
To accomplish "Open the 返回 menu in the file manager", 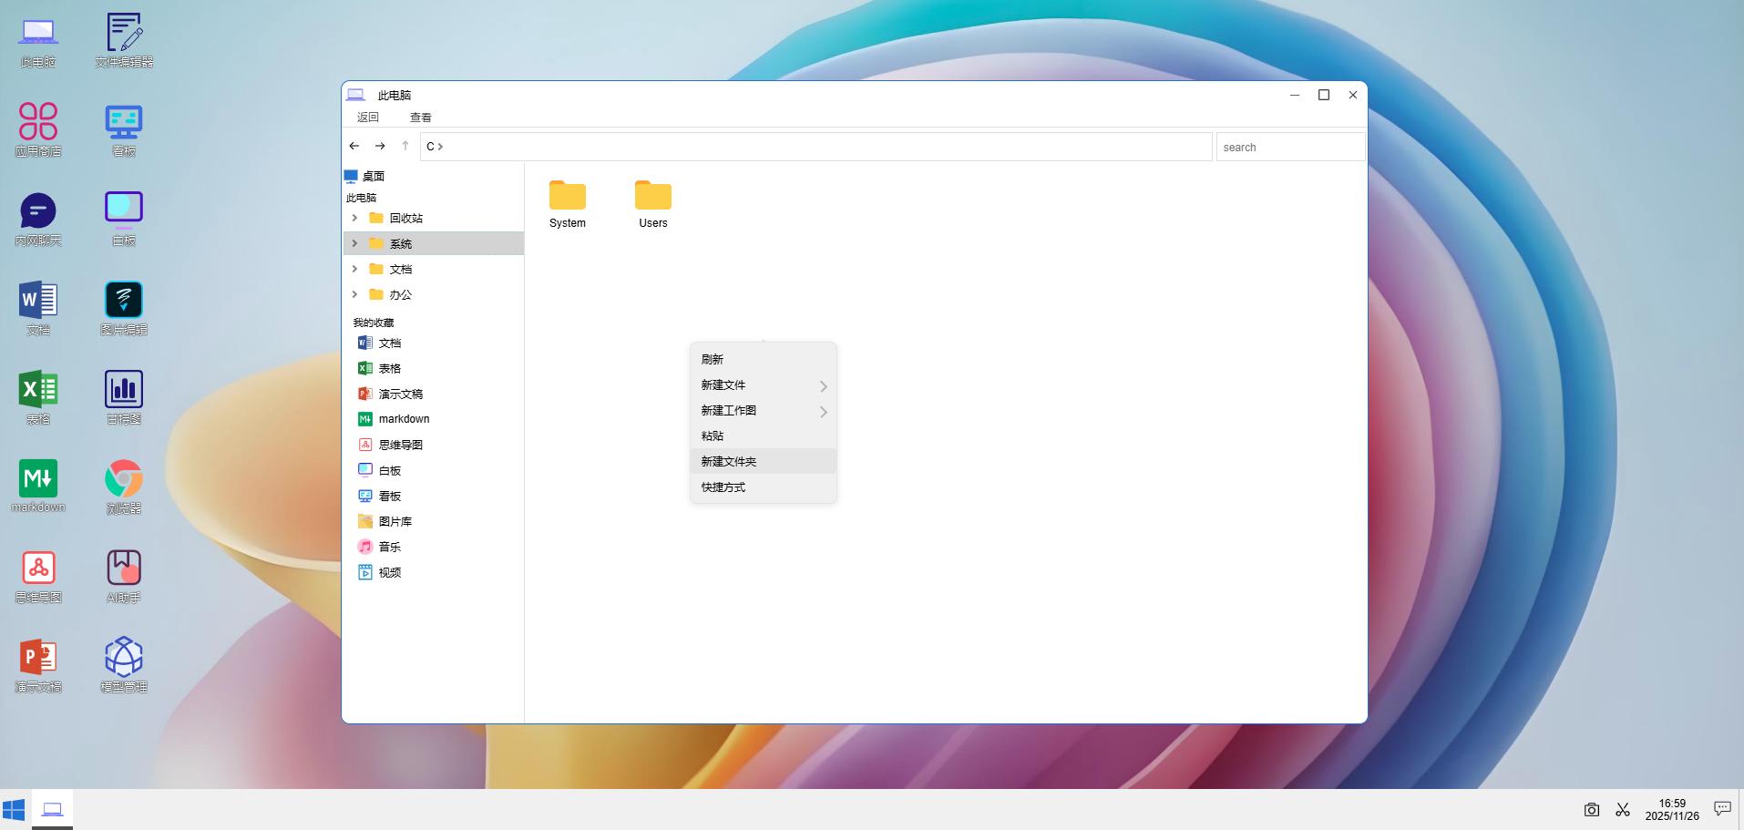I will click(368, 117).
